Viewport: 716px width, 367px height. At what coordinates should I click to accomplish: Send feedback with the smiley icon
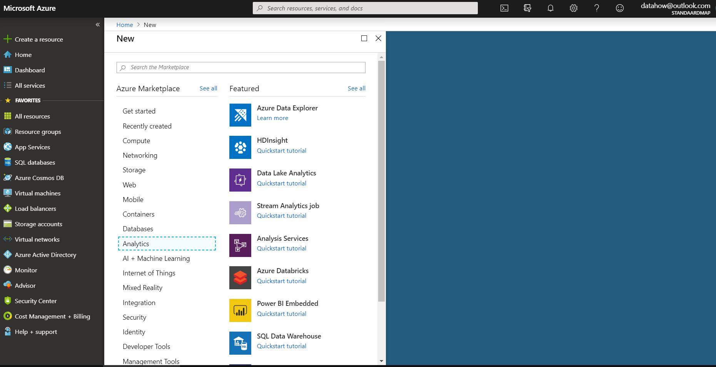(619, 8)
